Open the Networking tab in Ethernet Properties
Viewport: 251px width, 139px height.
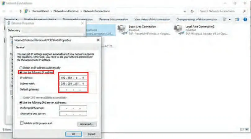click(x=14, y=30)
